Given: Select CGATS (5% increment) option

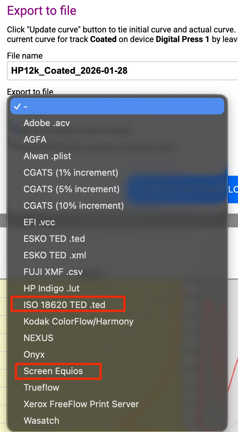Looking at the screenshot, I should click(71, 189).
